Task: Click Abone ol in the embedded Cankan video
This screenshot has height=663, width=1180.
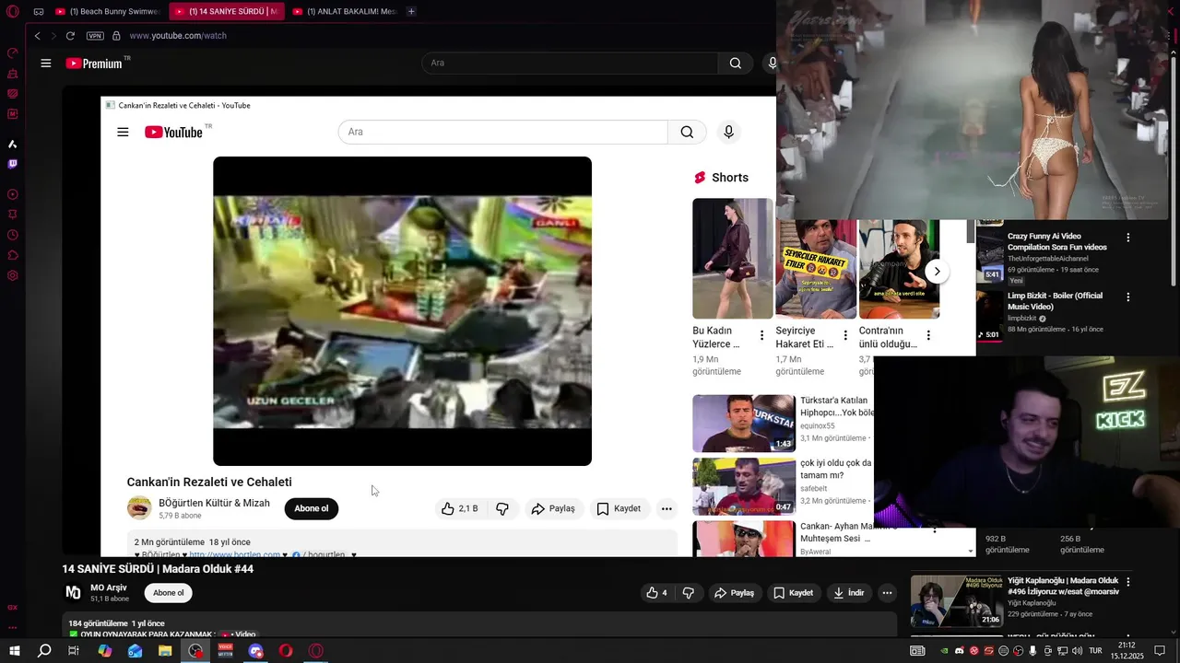Action: tap(312, 509)
